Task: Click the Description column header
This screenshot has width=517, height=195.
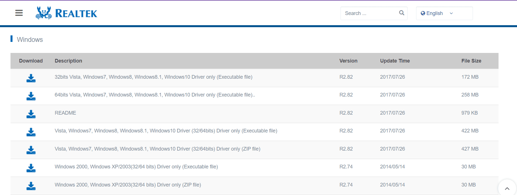Action: 68,61
